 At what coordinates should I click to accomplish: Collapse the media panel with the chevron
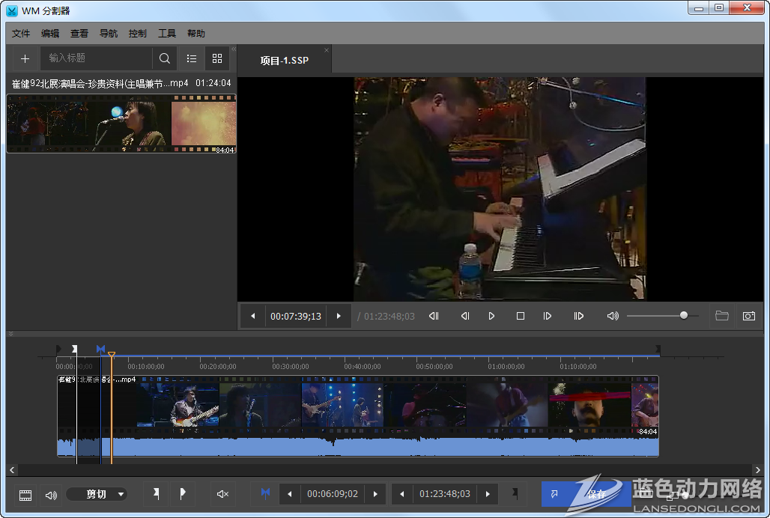pos(233,49)
